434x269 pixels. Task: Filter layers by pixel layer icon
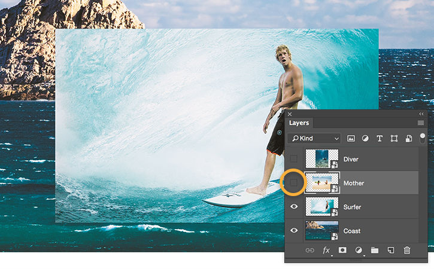click(351, 139)
